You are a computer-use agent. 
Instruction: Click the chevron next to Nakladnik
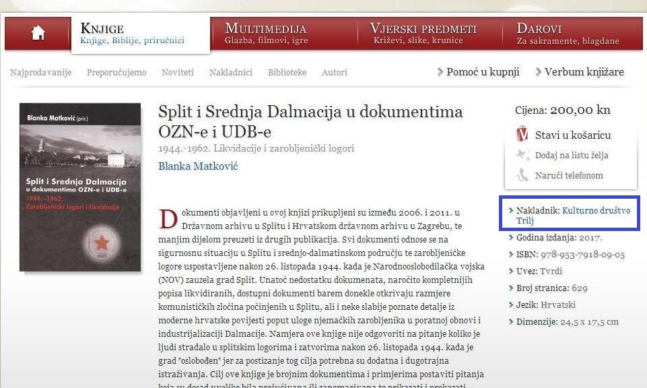point(511,211)
